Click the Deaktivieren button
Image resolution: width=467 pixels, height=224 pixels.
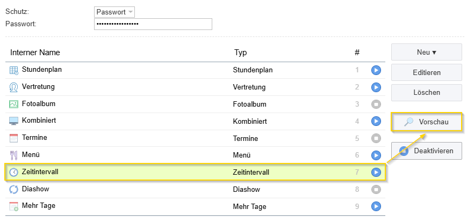click(427, 151)
